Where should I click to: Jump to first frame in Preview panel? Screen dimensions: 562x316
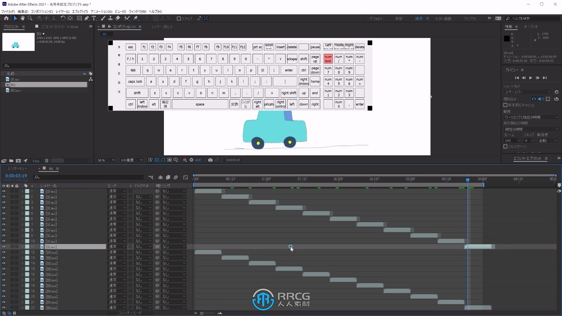pyautogui.click(x=517, y=78)
